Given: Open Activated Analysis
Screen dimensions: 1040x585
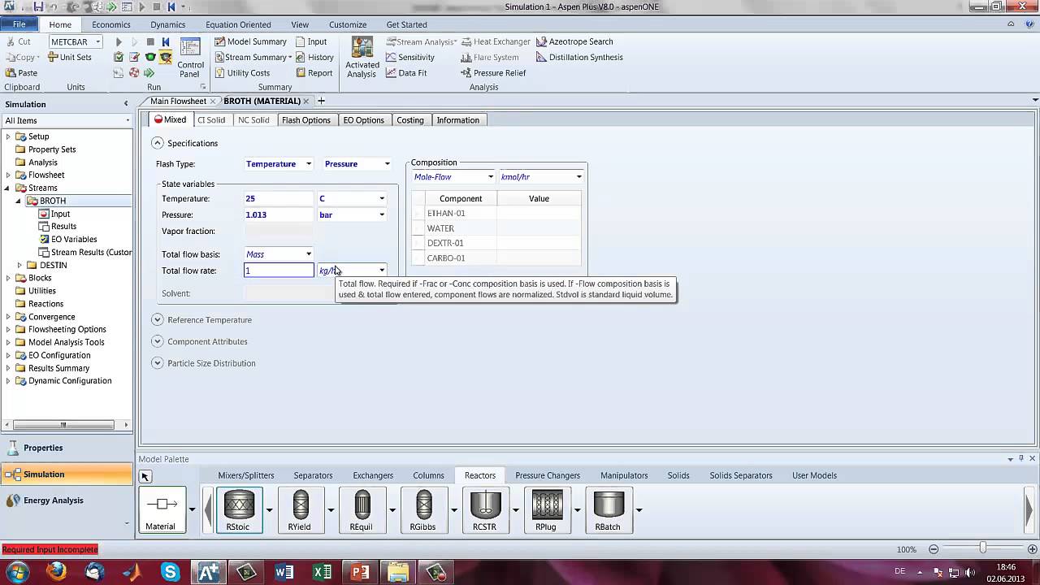Looking at the screenshot, I should pyautogui.click(x=362, y=58).
